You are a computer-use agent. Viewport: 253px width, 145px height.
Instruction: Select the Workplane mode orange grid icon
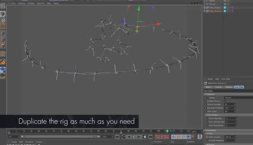[x=3, y=27]
